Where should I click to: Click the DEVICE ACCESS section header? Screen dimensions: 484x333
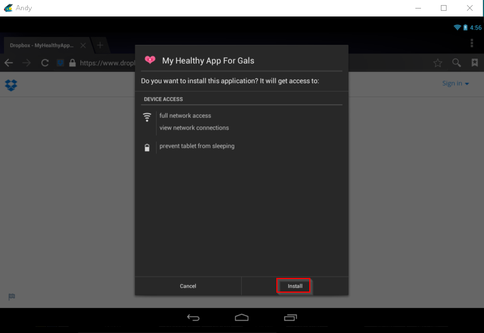pos(163,99)
